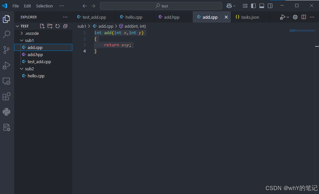The width and height of the screenshot is (319, 194).
Task: Customize the editor layout
Action: [245, 6]
